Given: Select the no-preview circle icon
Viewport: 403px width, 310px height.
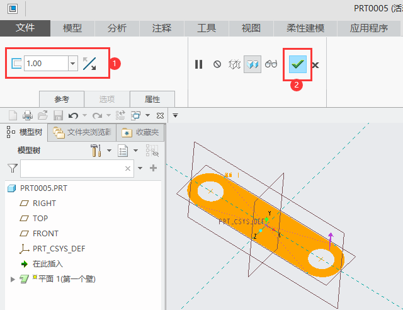Looking at the screenshot, I should tap(217, 64).
